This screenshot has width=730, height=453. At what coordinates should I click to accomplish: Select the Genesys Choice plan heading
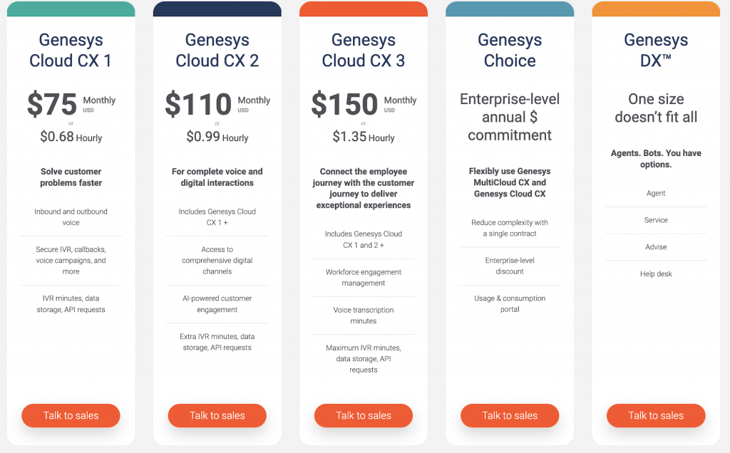click(x=509, y=51)
